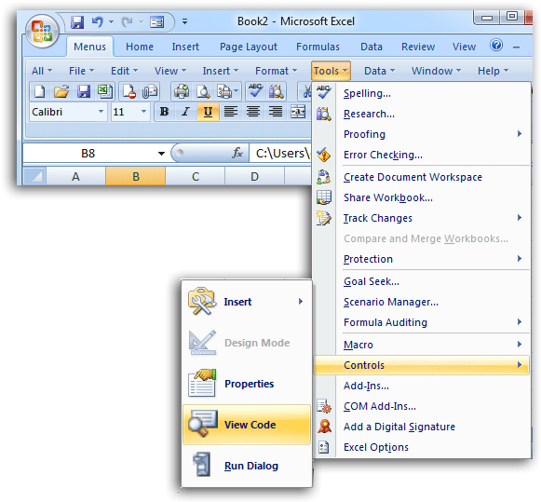
Task: Toggle Underline formatting button
Action: coord(208,112)
